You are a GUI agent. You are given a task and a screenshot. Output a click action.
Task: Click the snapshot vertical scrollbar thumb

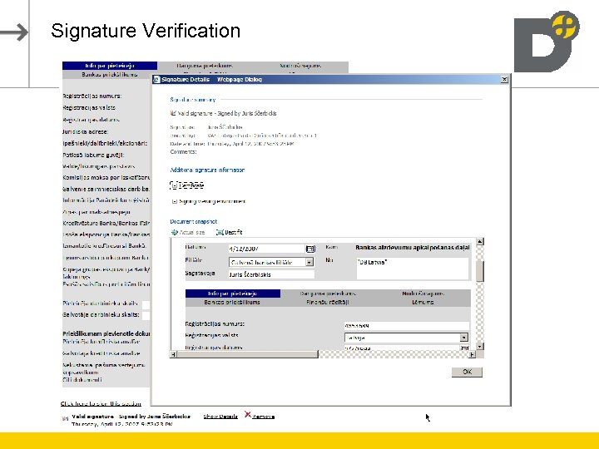pyautogui.click(x=480, y=271)
